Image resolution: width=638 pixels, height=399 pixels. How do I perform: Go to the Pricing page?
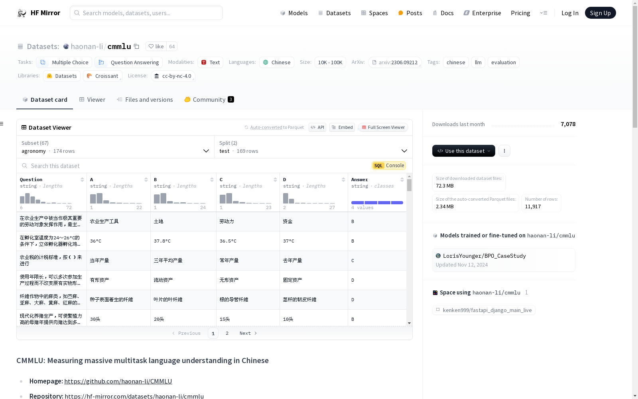pyautogui.click(x=520, y=13)
